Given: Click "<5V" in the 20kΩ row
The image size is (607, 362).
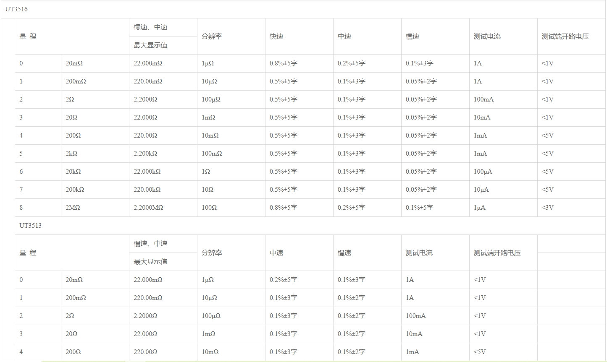Looking at the screenshot, I should (x=548, y=172).
